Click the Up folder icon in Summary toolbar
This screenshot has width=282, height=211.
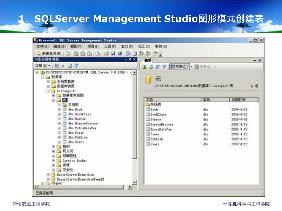coord(144,67)
